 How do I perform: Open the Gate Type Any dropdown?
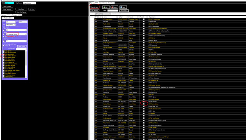tap(16, 41)
